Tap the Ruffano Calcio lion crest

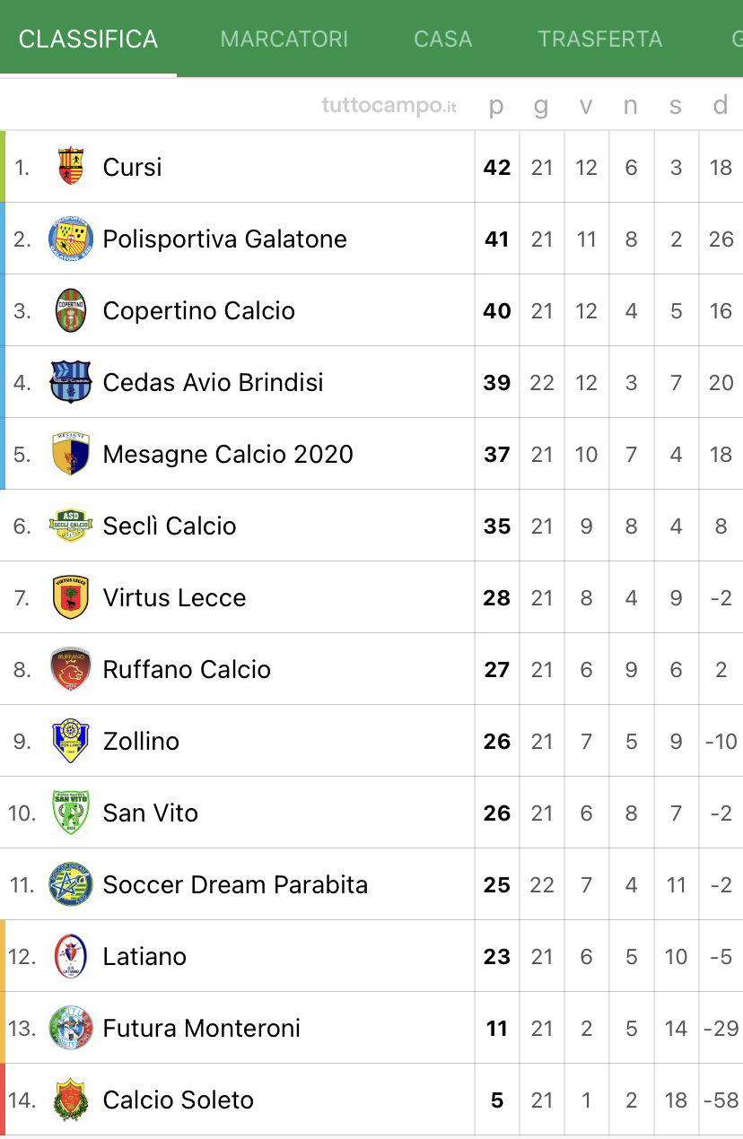pos(71,669)
